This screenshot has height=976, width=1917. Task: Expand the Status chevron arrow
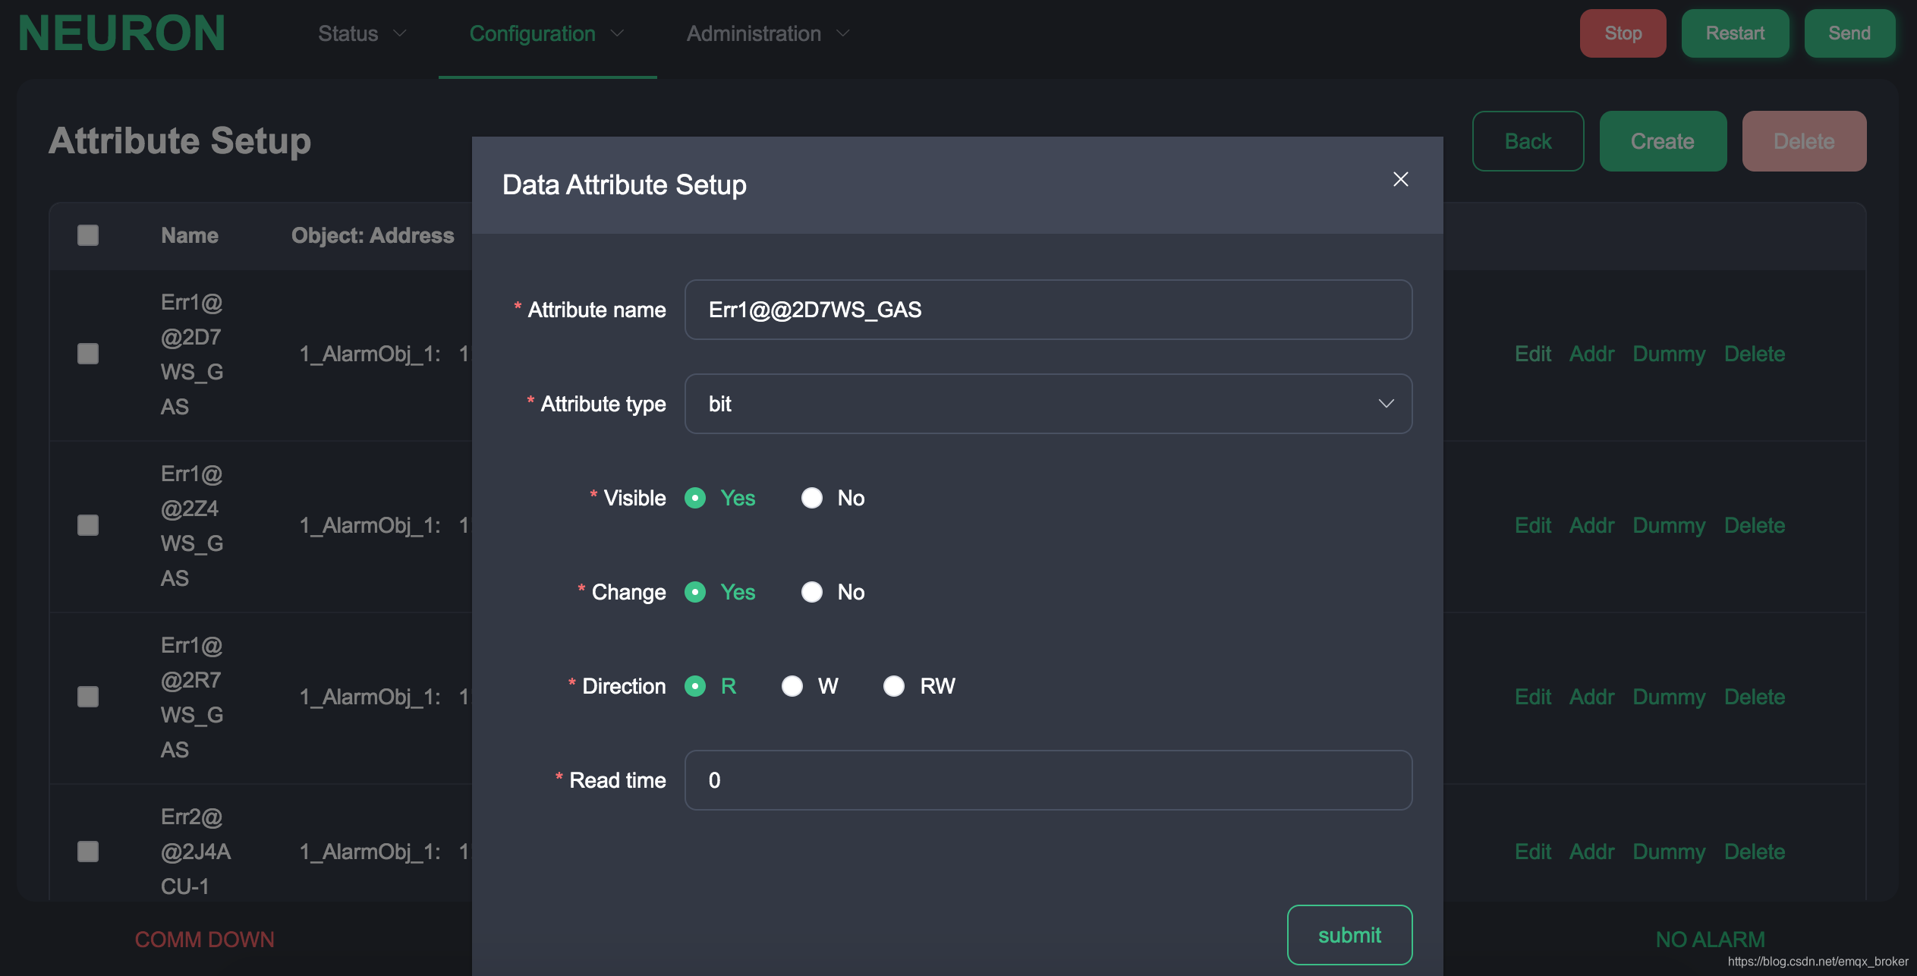point(399,33)
